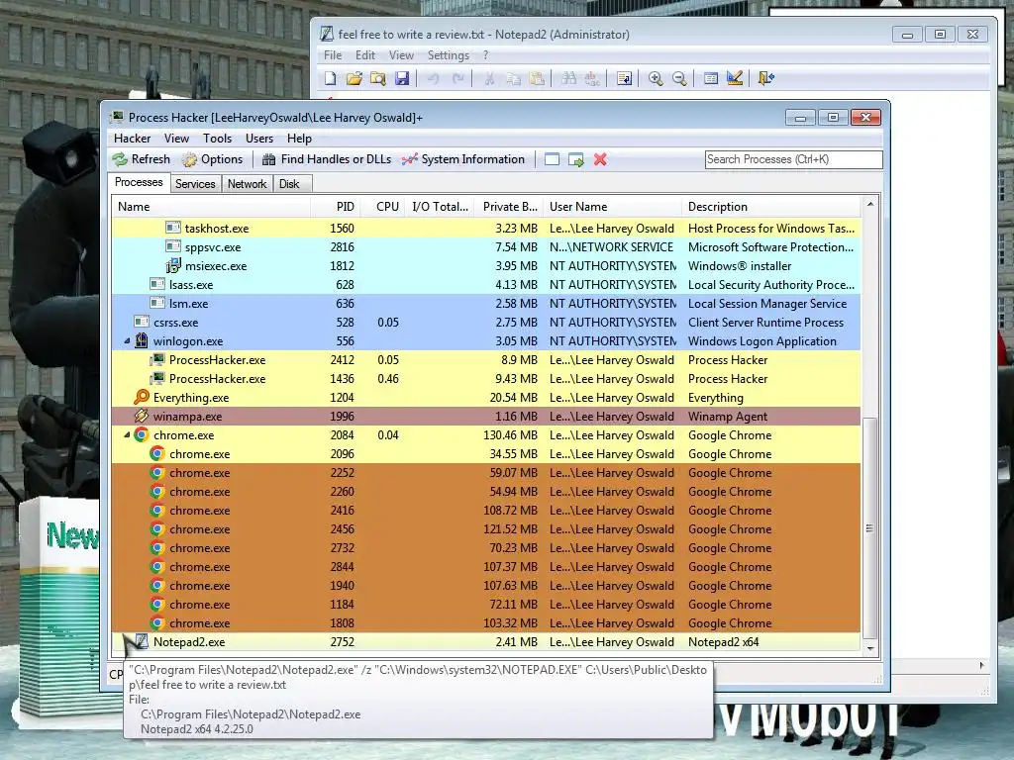Select the Processes tab
1014x760 pixels.
pos(139,182)
